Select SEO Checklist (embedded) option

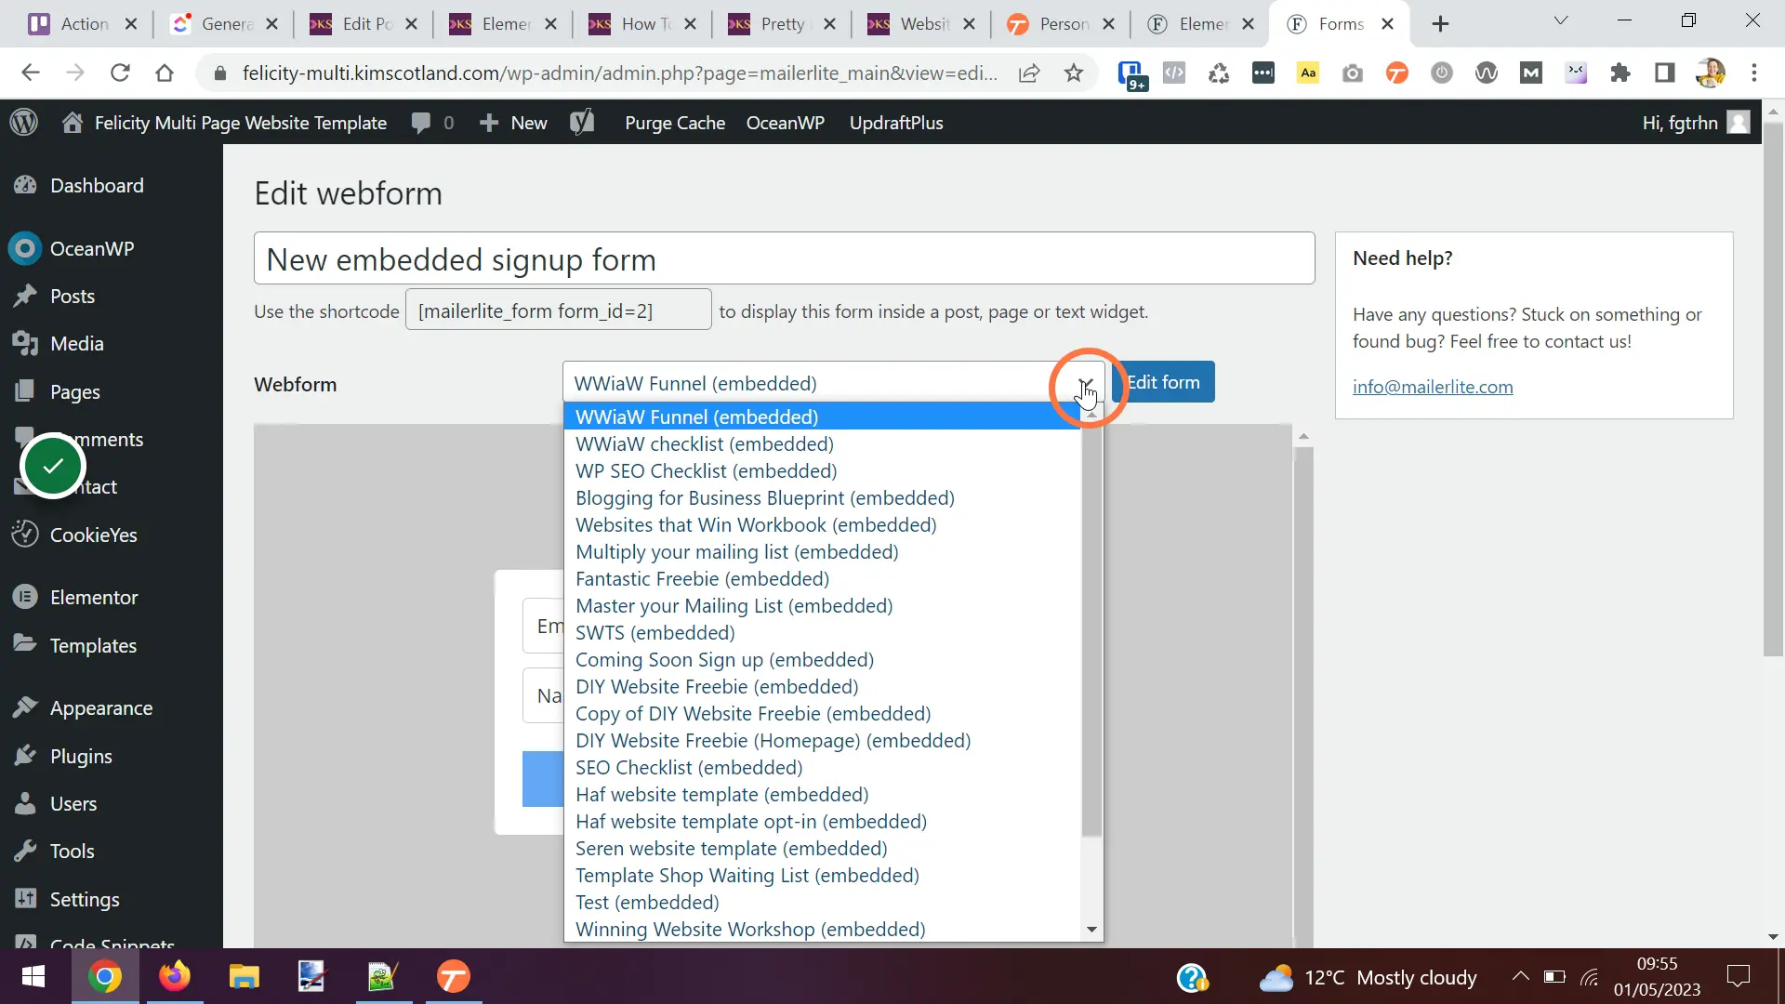pos(688,767)
